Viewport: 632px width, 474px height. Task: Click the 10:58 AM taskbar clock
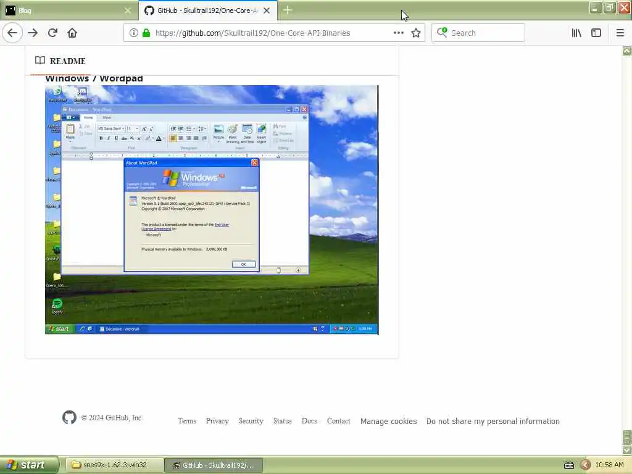609,465
